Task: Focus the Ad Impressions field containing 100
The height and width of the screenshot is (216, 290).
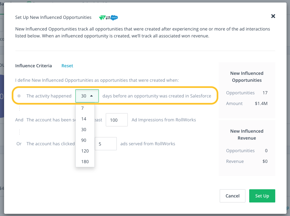Action: coord(117,120)
